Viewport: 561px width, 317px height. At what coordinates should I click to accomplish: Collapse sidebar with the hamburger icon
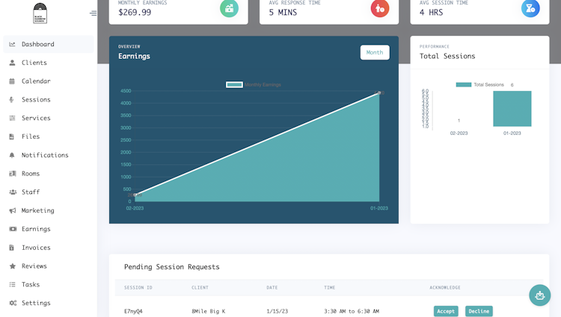tap(93, 13)
